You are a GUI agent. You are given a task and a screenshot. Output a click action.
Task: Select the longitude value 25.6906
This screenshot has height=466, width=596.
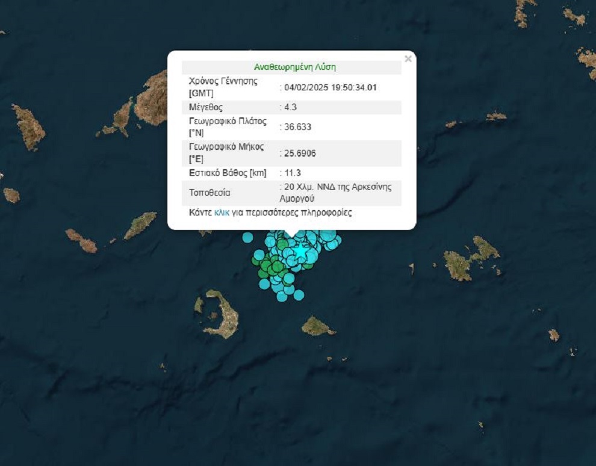point(300,154)
